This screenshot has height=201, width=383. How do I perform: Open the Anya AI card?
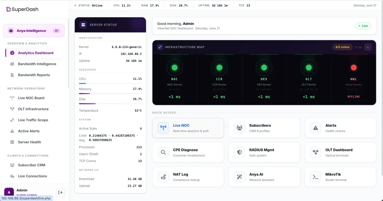click(264, 177)
